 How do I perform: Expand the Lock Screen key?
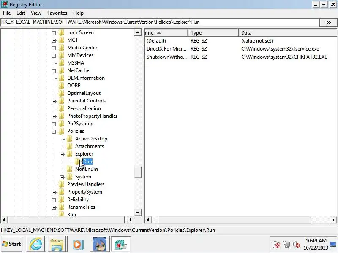pyautogui.click(x=54, y=33)
